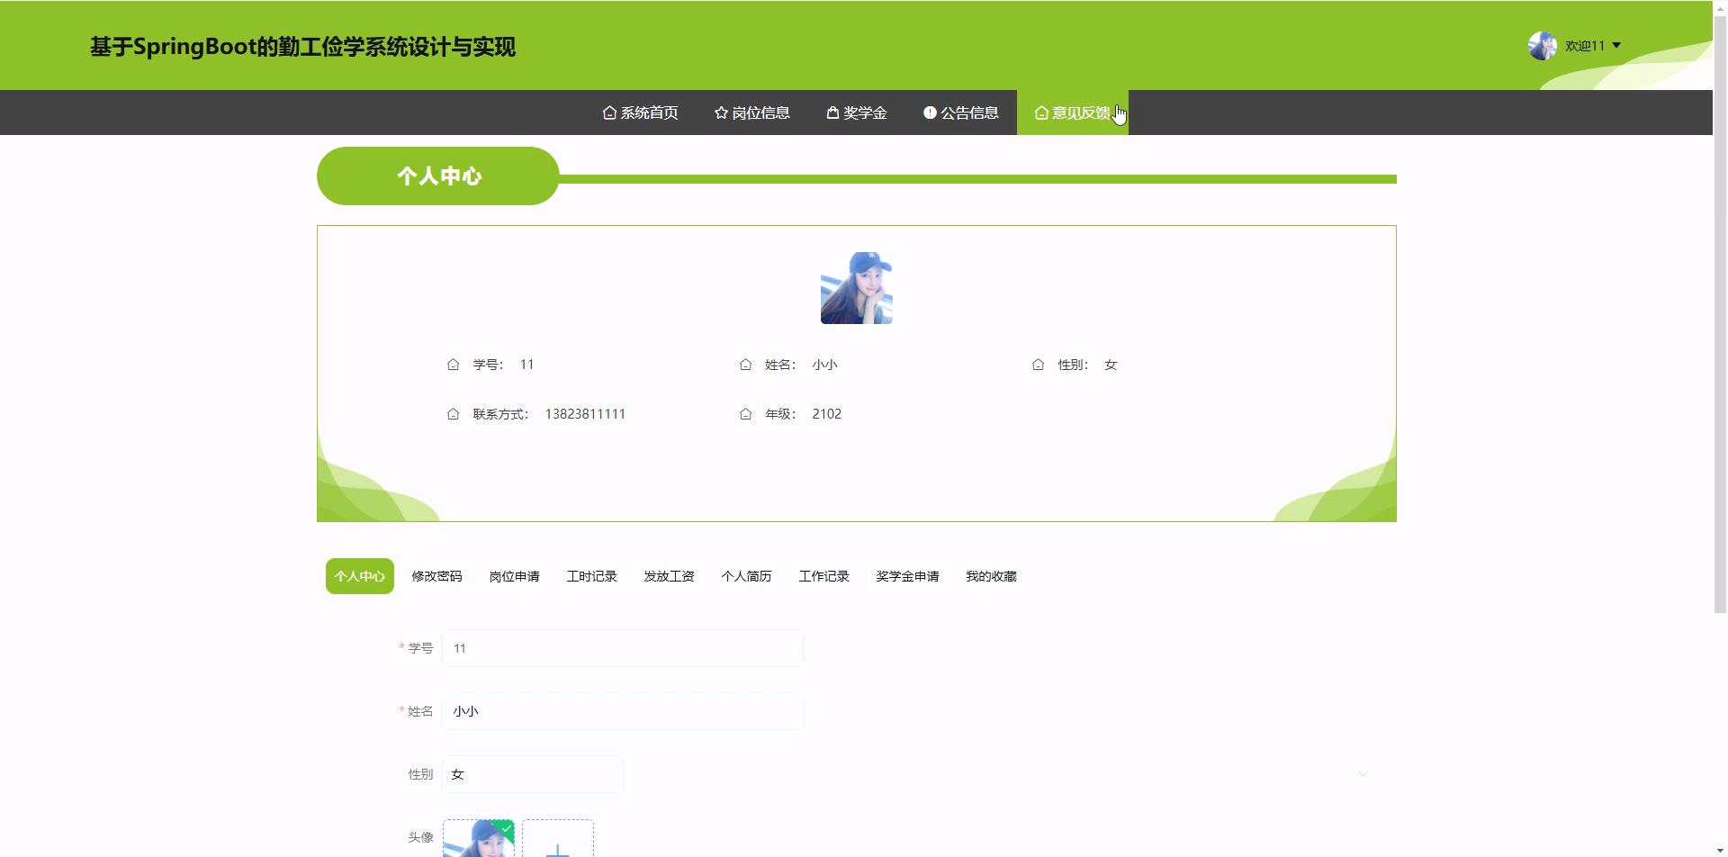Switch to the 工时记录 tab
The image size is (1728, 857).
point(592,576)
